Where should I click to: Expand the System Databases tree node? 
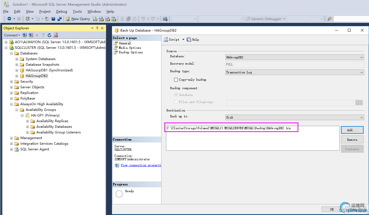(17, 59)
